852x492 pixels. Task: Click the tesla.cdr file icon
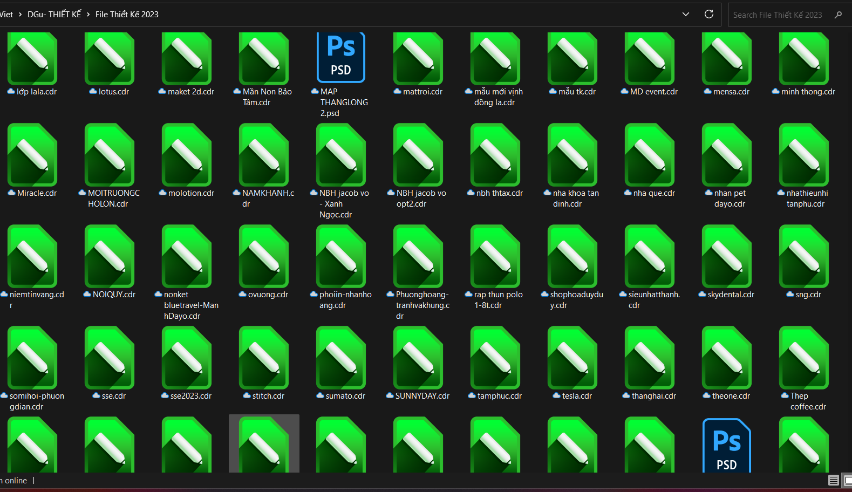point(572,358)
